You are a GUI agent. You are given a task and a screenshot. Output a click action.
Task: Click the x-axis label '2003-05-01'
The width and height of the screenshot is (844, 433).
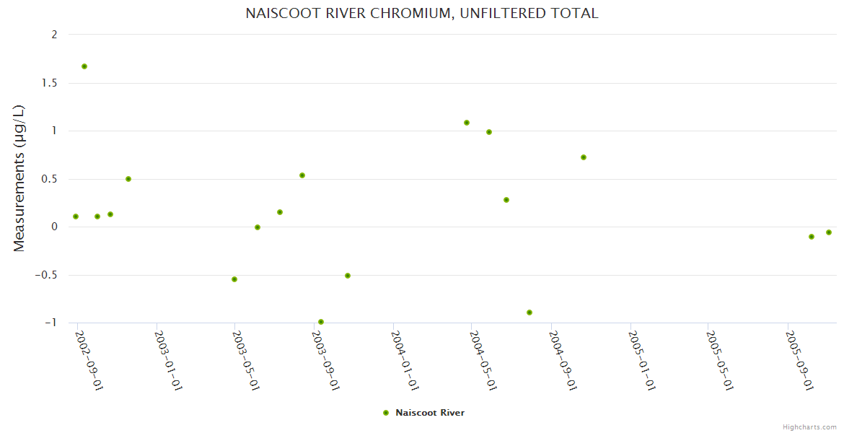[x=246, y=360]
